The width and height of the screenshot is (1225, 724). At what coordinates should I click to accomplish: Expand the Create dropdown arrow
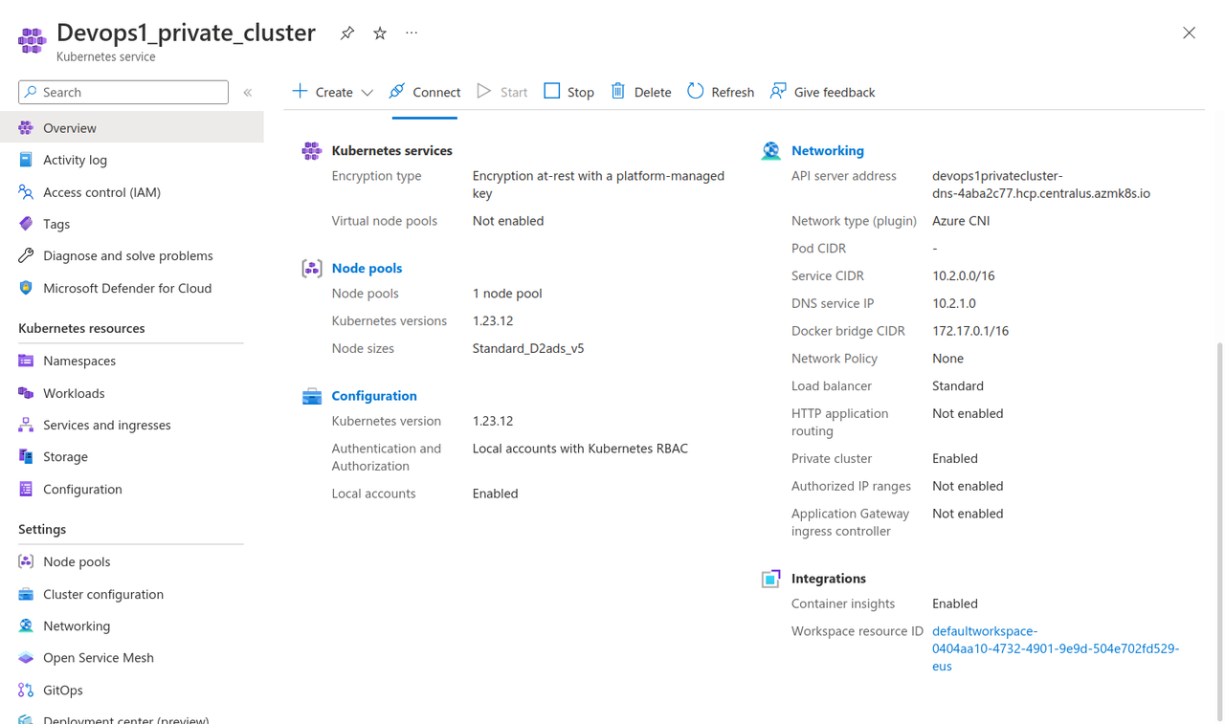pyautogui.click(x=367, y=93)
